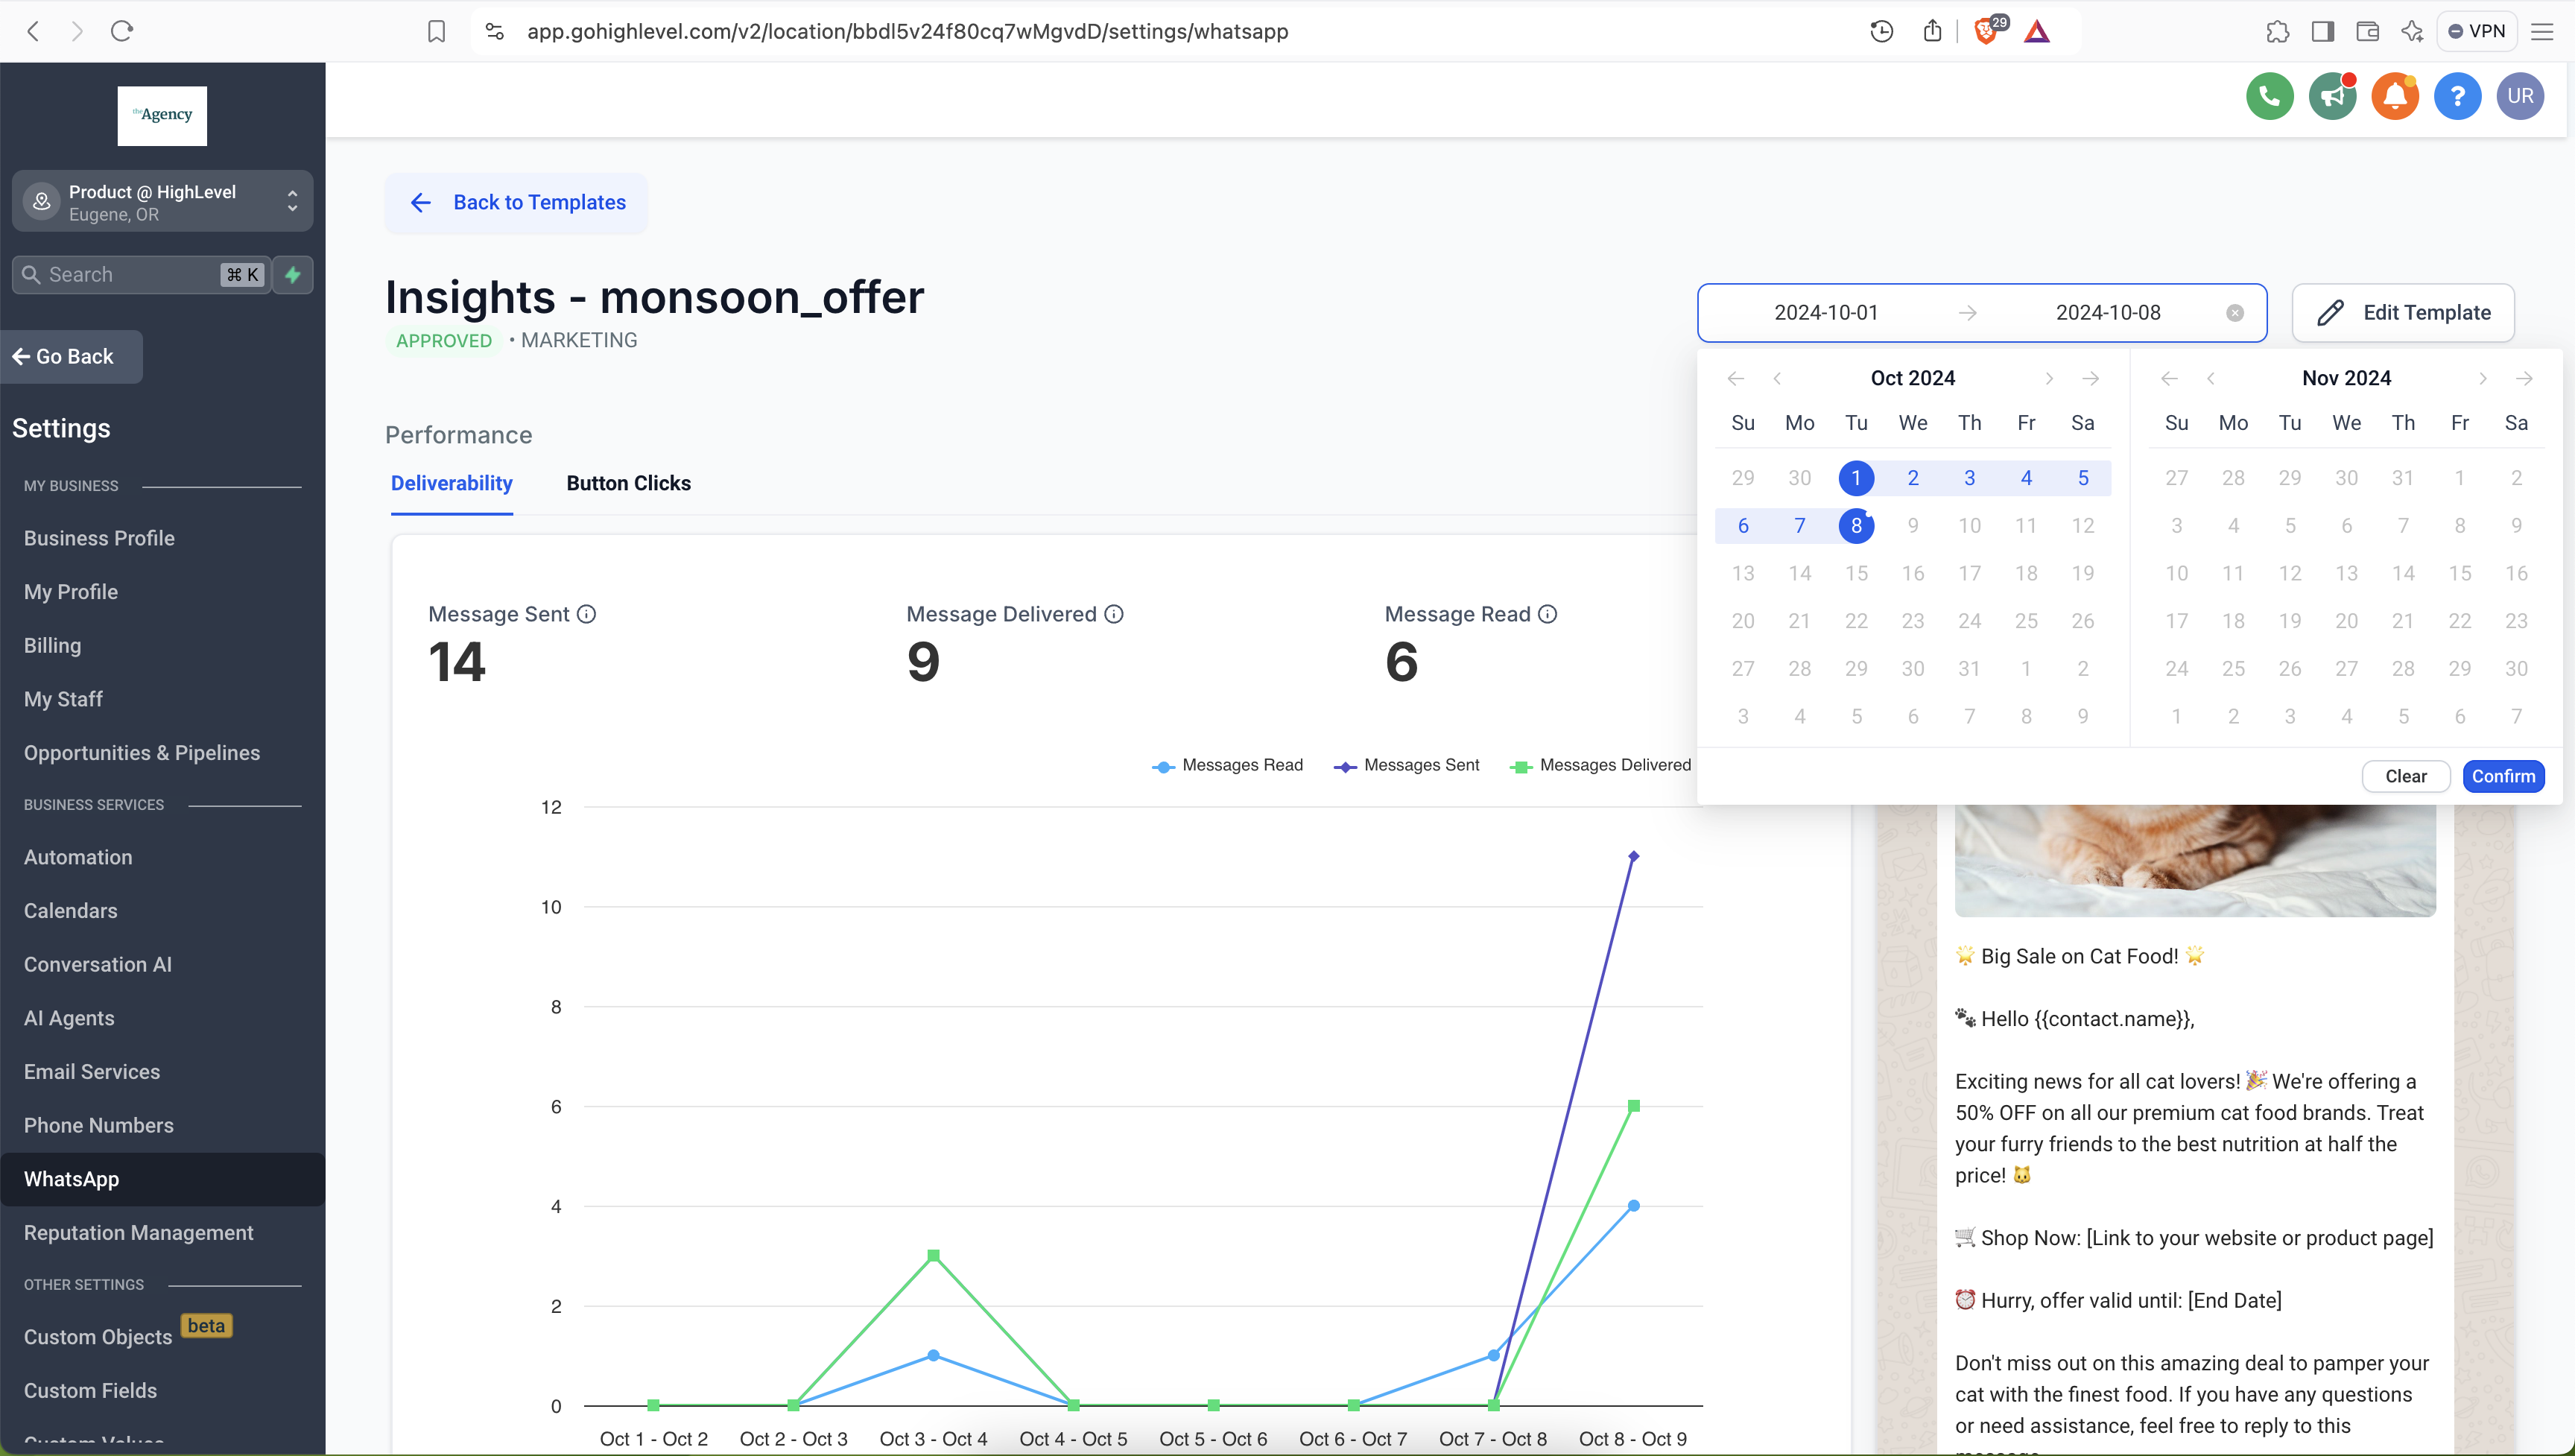Viewport: 2575px width, 1456px height.
Task: Clear the date range with x icon
Action: pyautogui.click(x=2235, y=313)
